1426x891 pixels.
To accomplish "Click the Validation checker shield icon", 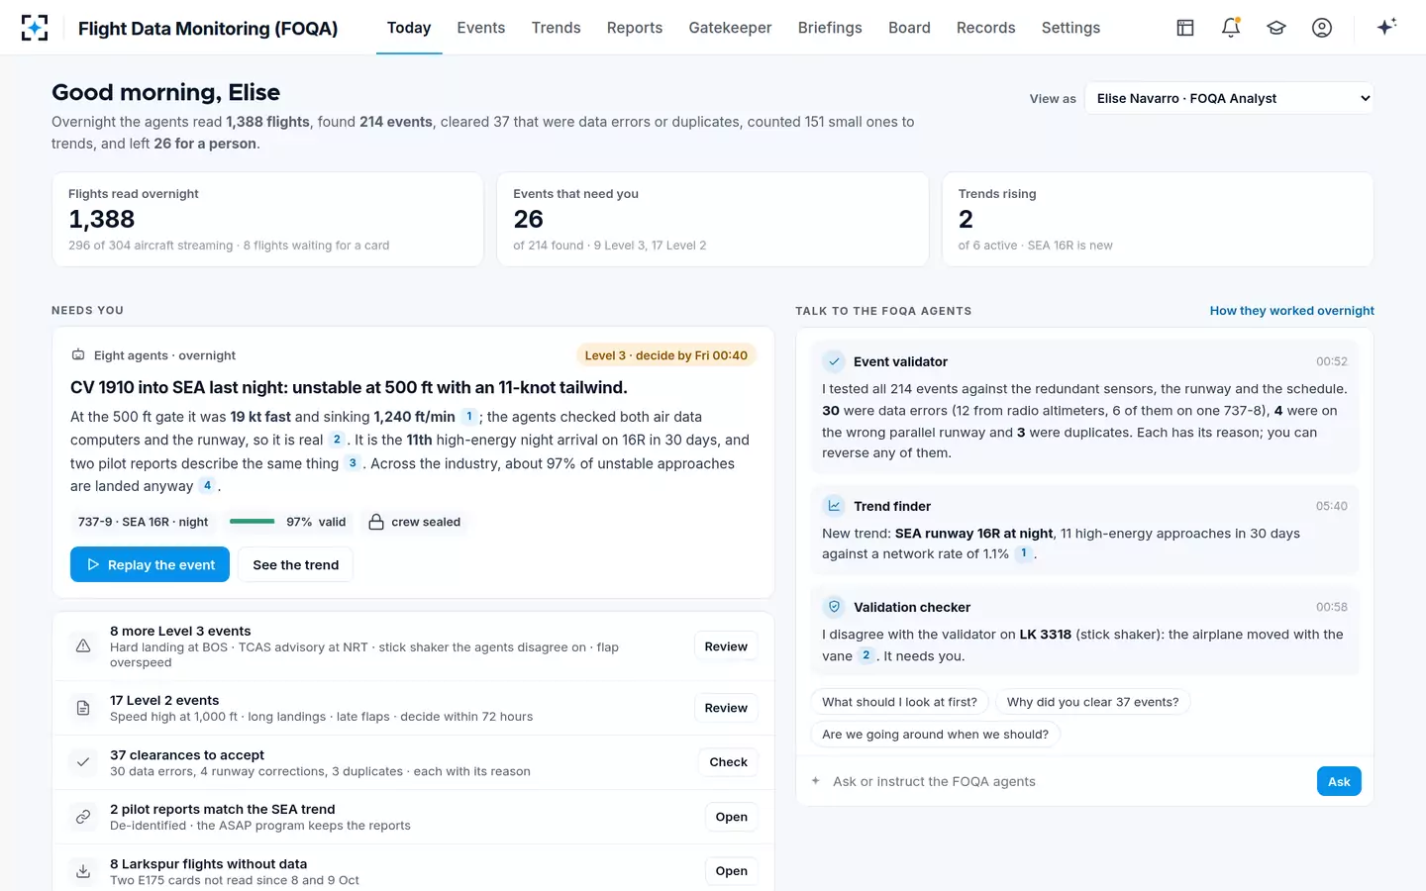I will 834,607.
